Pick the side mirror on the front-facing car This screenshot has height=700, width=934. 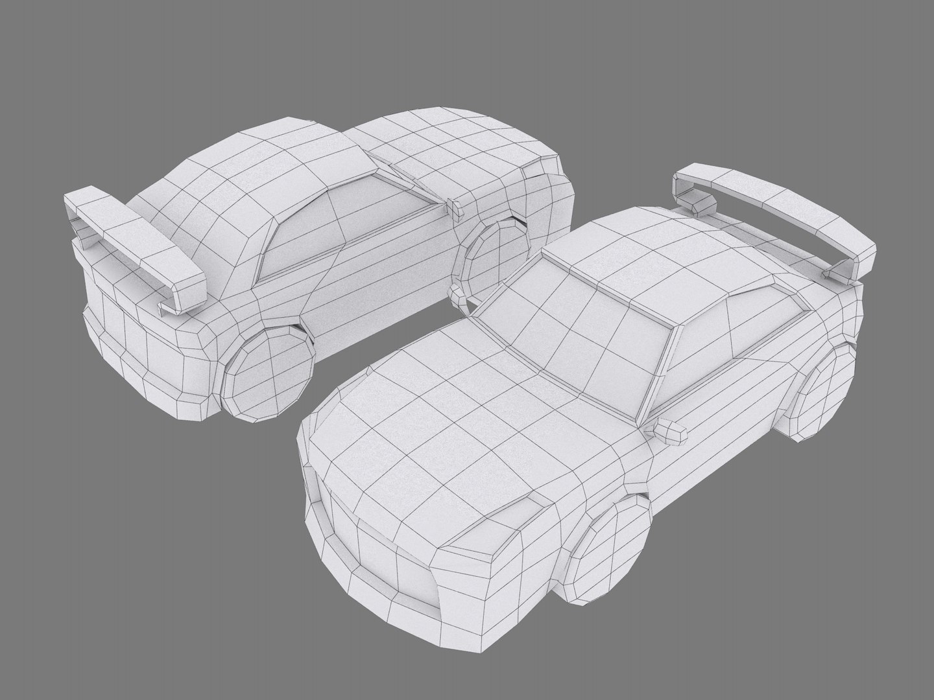(x=671, y=432)
